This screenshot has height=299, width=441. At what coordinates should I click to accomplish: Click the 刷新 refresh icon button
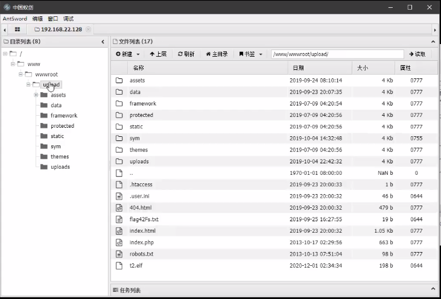[186, 54]
